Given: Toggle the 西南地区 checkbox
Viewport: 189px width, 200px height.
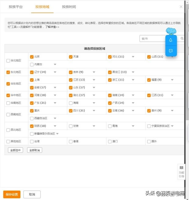Looking at the screenshot, I should pyautogui.click(x=8, y=114).
